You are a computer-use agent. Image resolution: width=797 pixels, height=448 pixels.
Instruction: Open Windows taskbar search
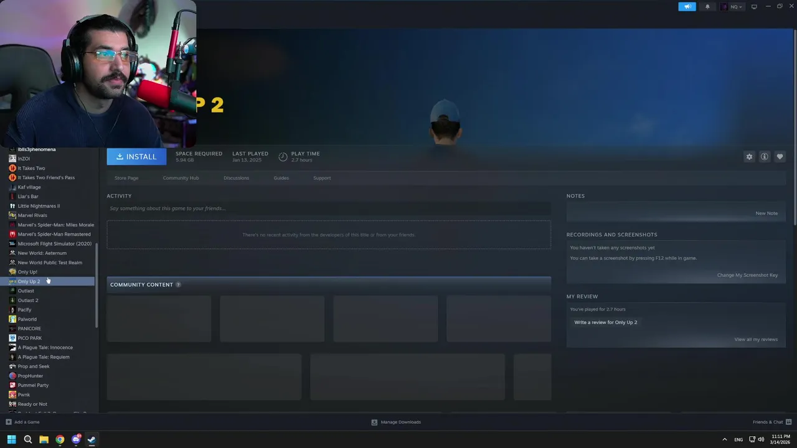pos(28,439)
